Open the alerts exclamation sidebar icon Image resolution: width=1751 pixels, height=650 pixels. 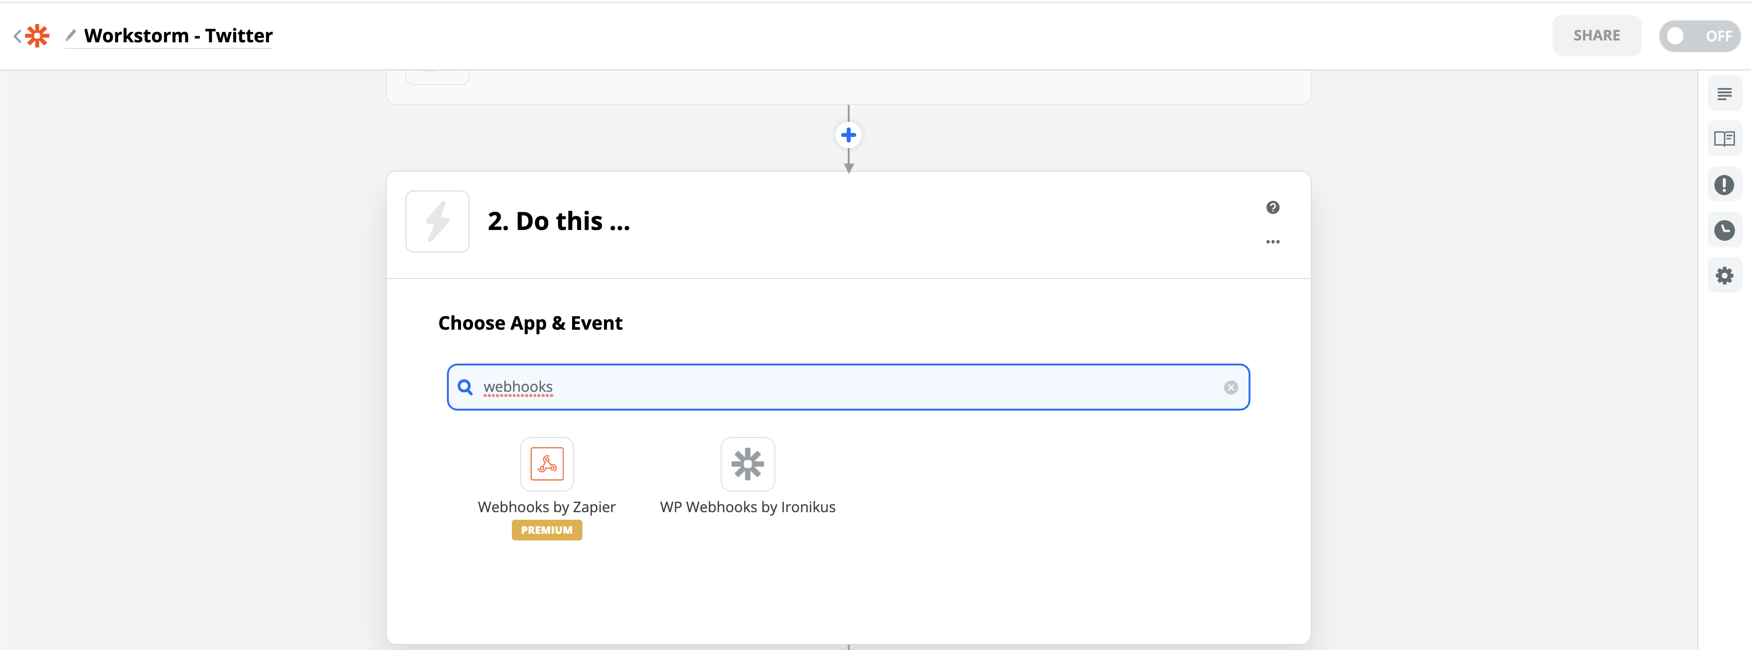[1724, 185]
